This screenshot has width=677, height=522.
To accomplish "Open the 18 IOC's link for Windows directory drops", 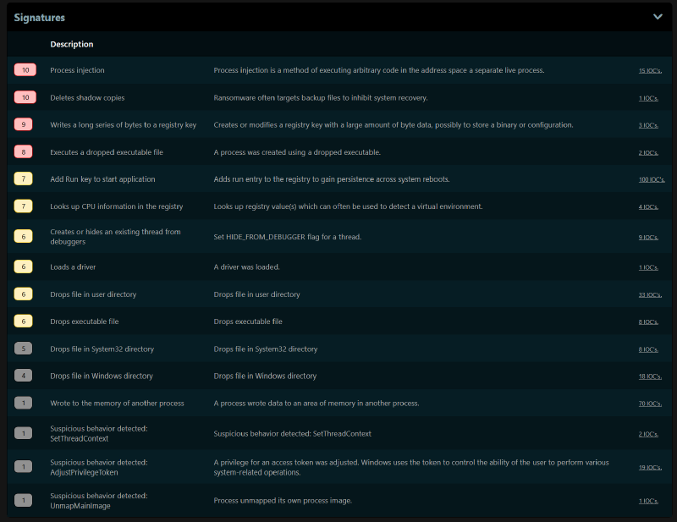I will point(650,376).
